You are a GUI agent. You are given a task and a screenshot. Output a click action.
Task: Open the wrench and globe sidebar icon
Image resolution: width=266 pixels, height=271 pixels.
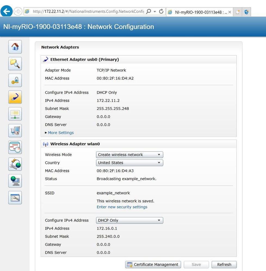click(15, 164)
